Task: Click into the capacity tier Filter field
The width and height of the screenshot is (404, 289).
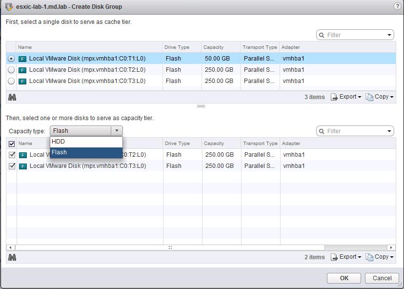Action: (355, 131)
